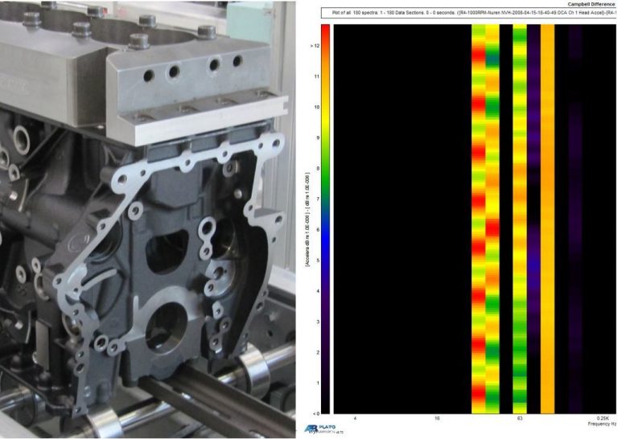618x439 pixels.
Task: Click the 16 frequency axis tick
Action: tap(437, 418)
